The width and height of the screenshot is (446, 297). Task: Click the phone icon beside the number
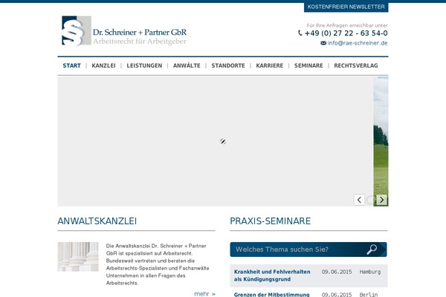tap(300, 33)
